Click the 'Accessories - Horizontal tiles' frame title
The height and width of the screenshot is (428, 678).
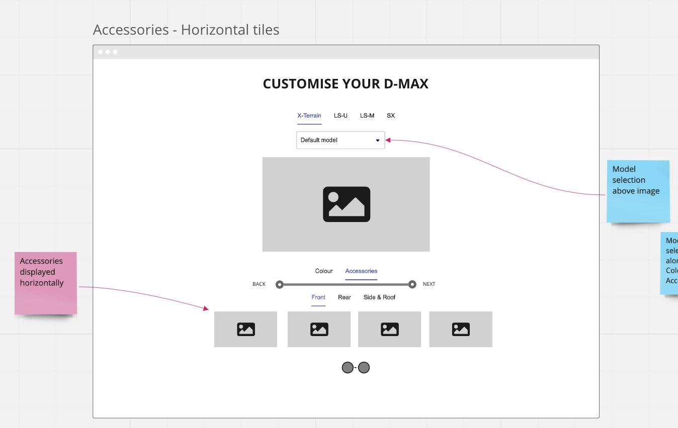(x=186, y=30)
